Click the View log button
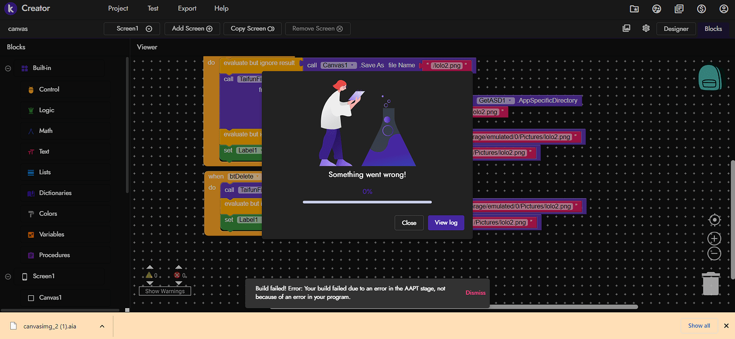The width and height of the screenshot is (735, 339). [446, 223]
